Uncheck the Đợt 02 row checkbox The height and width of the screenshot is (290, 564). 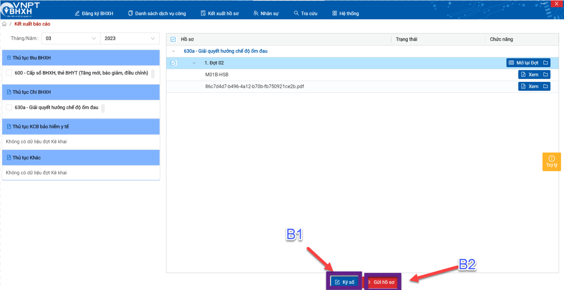pyautogui.click(x=173, y=63)
